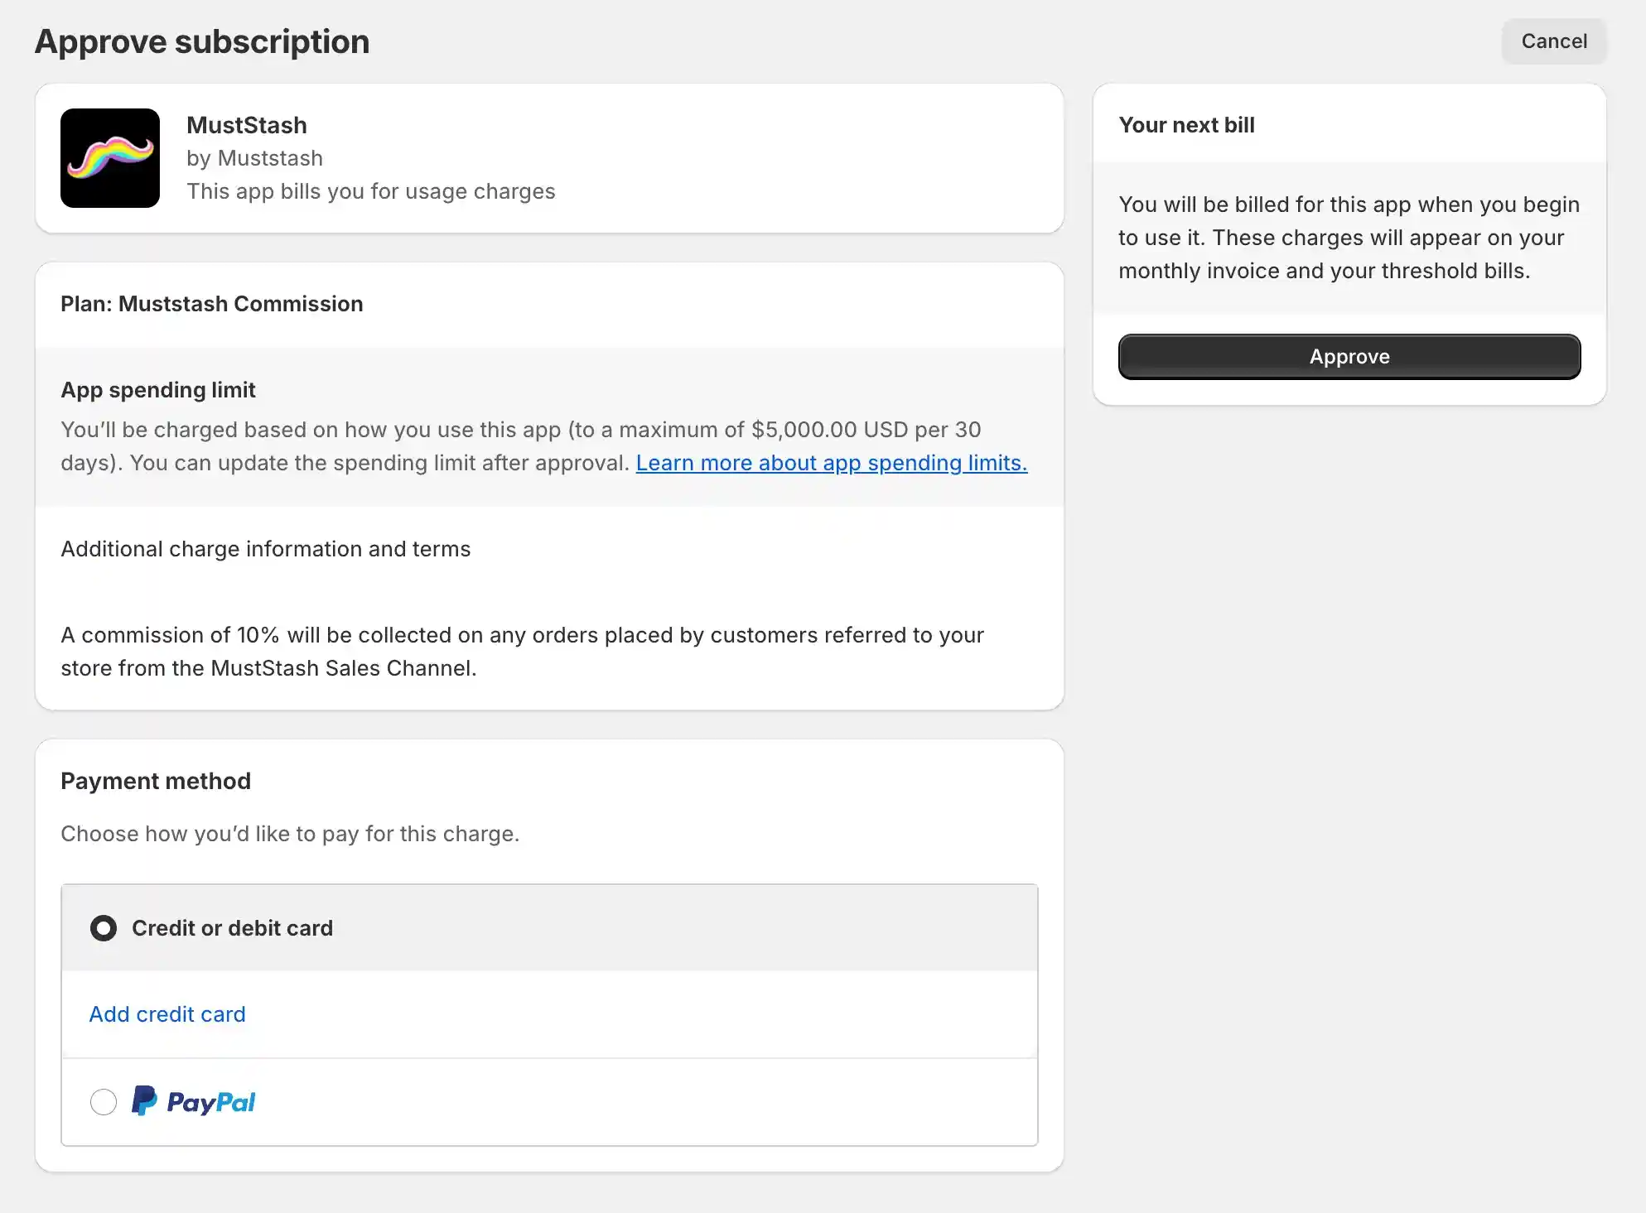Select the Credit or debit card option
Viewport: 1646px width, 1213px height.
coord(104,928)
